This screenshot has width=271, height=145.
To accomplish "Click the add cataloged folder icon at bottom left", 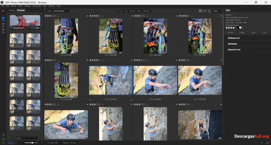I will [x=3, y=139].
